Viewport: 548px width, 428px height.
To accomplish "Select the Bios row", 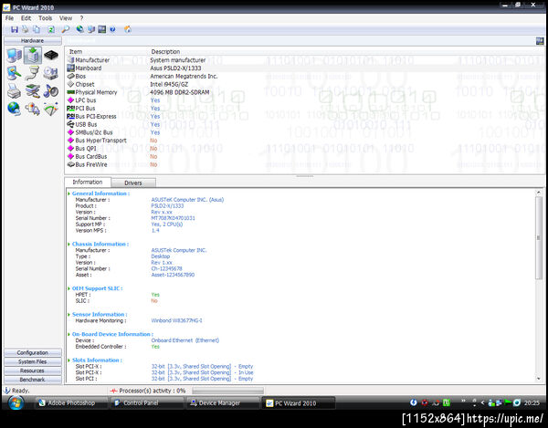I will click(304, 76).
